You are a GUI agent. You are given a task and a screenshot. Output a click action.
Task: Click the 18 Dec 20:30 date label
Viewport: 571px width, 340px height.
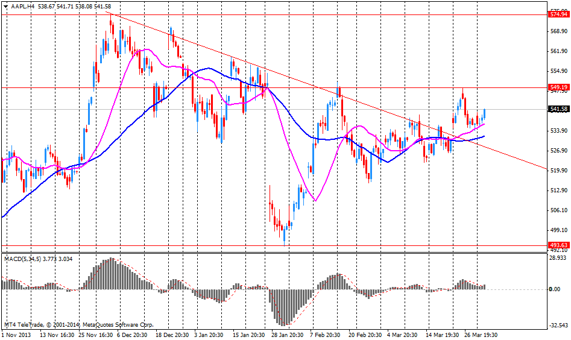172,335
